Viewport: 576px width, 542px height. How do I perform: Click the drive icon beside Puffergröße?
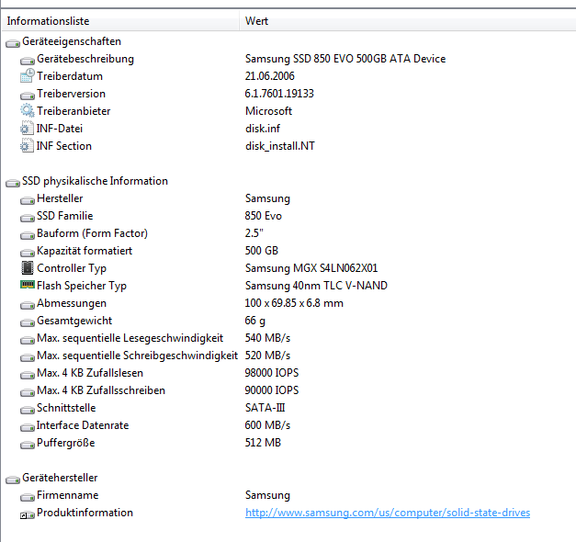coord(28,445)
